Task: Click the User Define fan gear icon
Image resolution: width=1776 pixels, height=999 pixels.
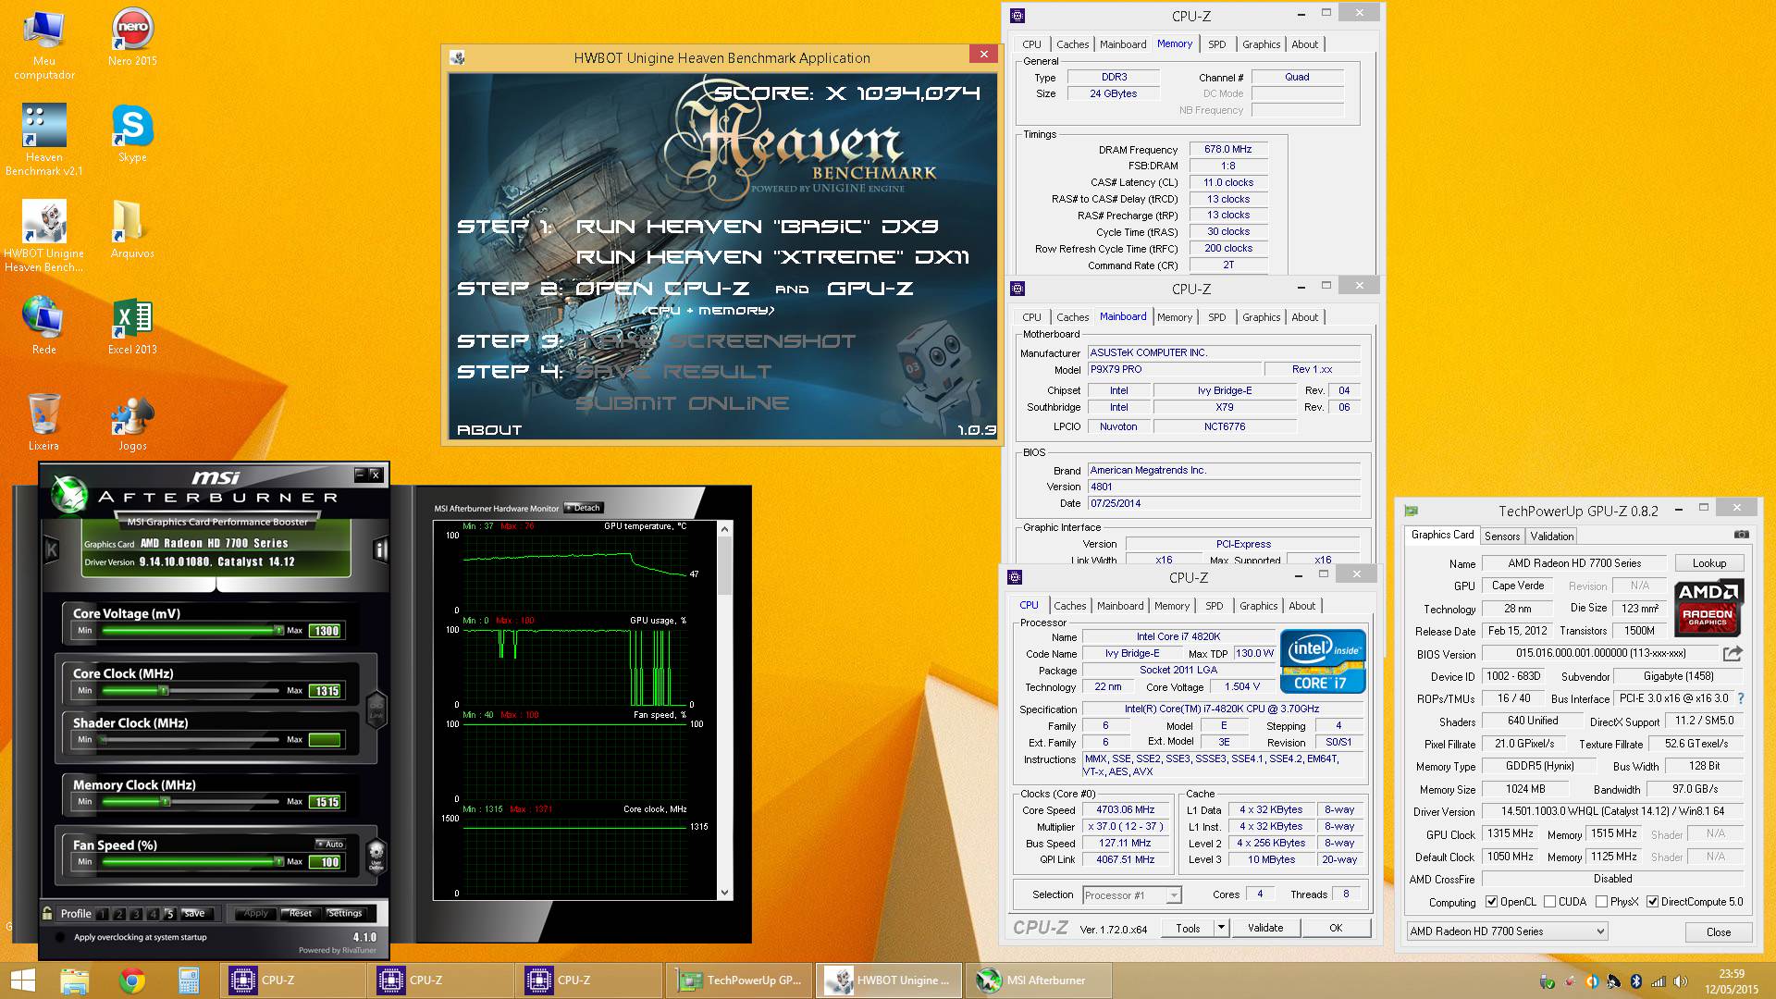Action: pos(376,855)
